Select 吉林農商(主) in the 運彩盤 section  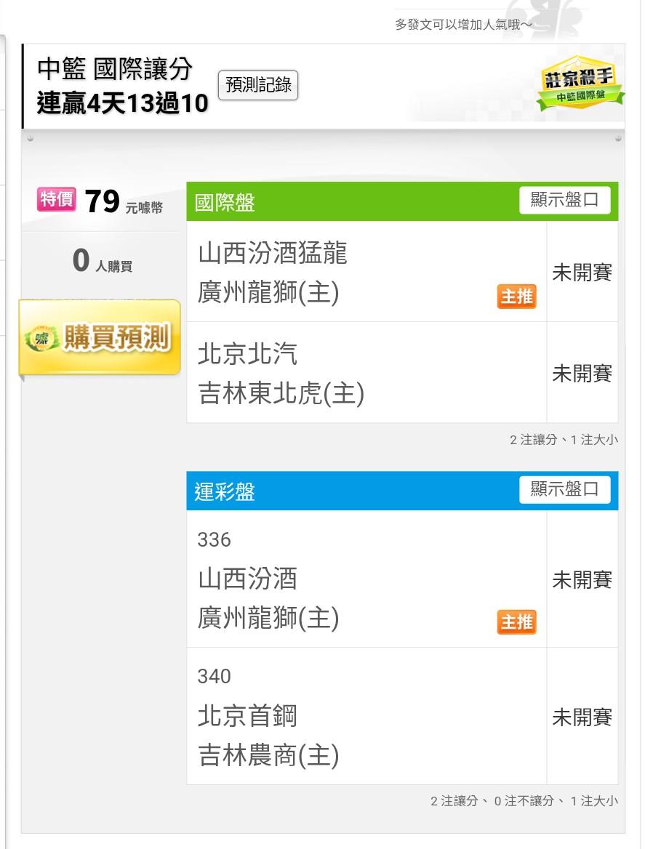(268, 757)
